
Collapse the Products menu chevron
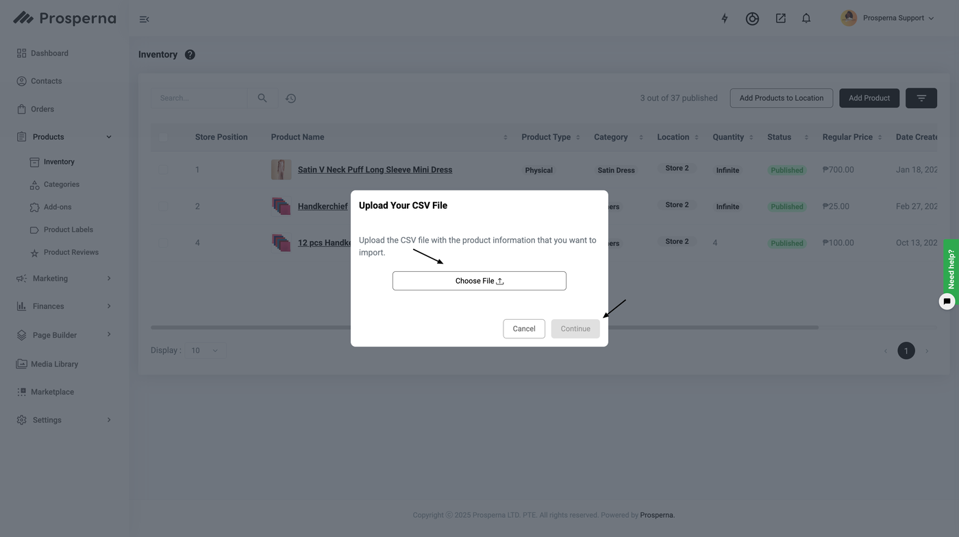(x=109, y=137)
